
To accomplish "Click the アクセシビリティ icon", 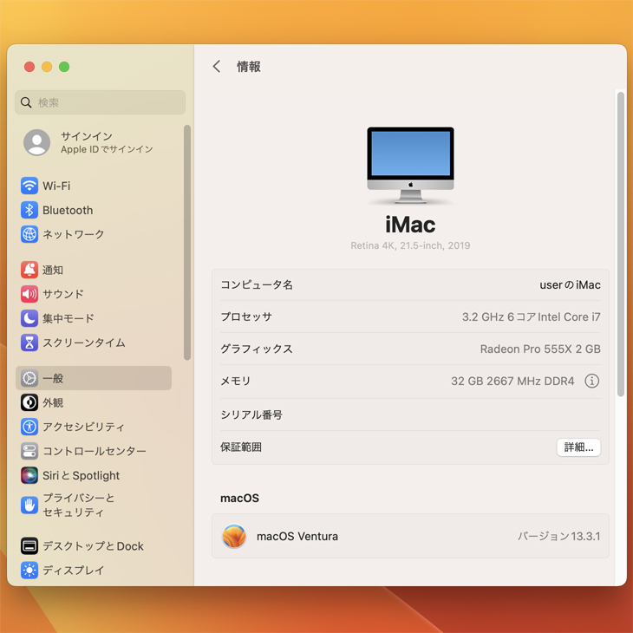I will tap(29, 427).
